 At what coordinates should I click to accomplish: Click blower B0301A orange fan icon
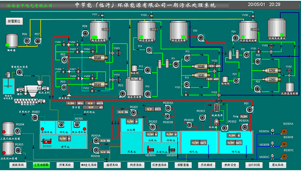284,132
